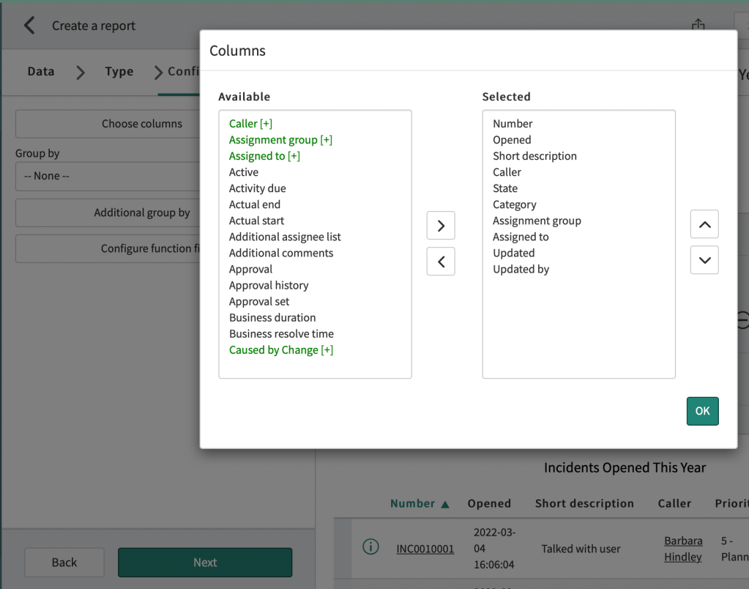The image size is (749, 589).
Task: Open the INC0010001 incident link
Action: coord(425,549)
